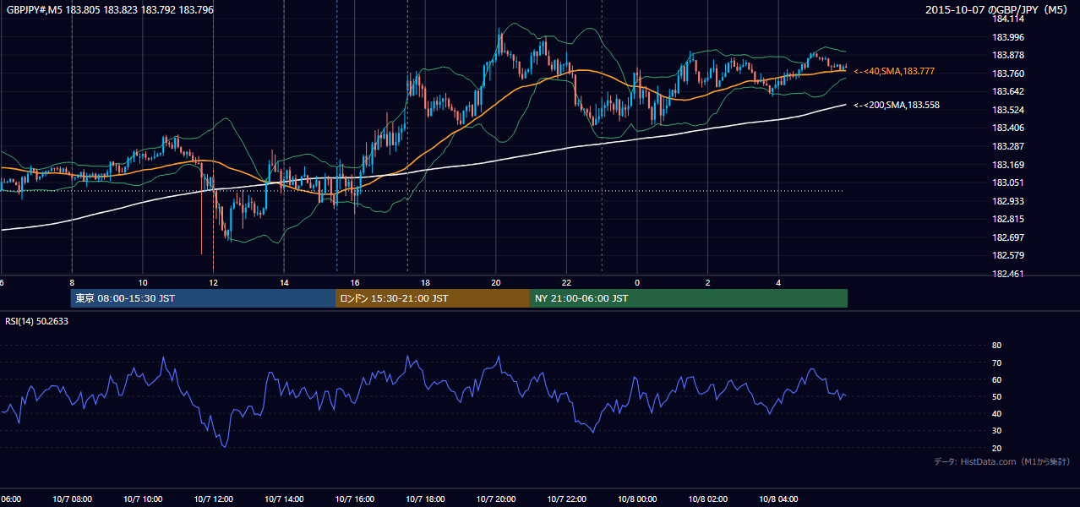Click bottom time label 10/7 12:00
This screenshot has height=507, width=1080.
(x=214, y=499)
